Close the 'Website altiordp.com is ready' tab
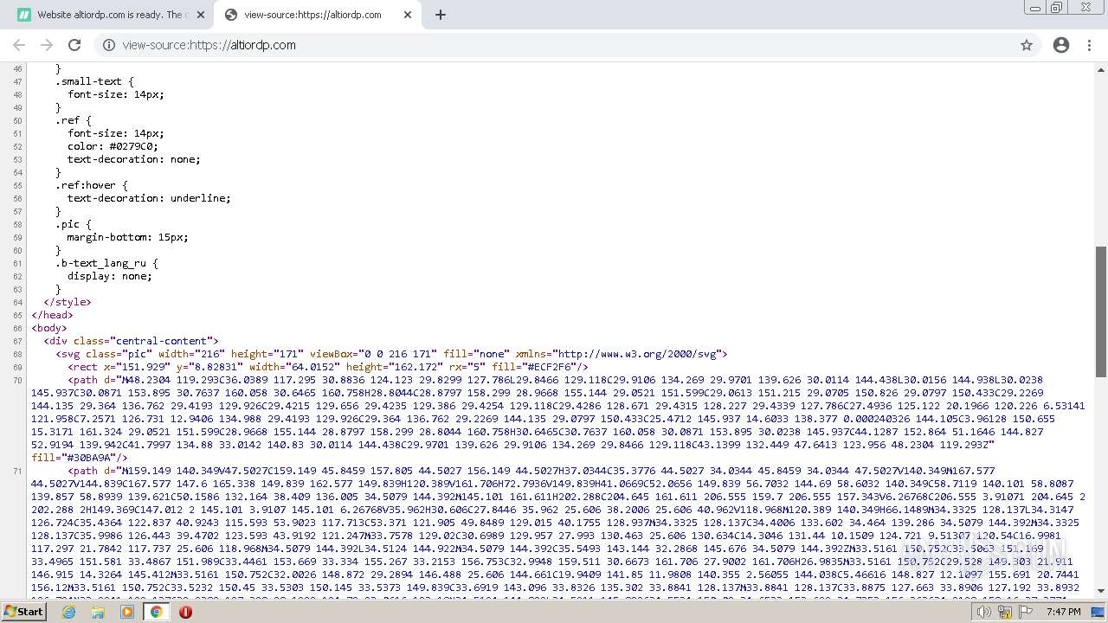This screenshot has width=1108, height=623. click(x=201, y=15)
